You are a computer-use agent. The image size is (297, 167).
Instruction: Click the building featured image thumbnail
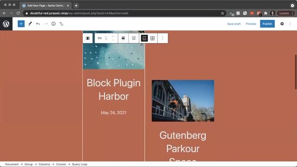tap(183, 101)
